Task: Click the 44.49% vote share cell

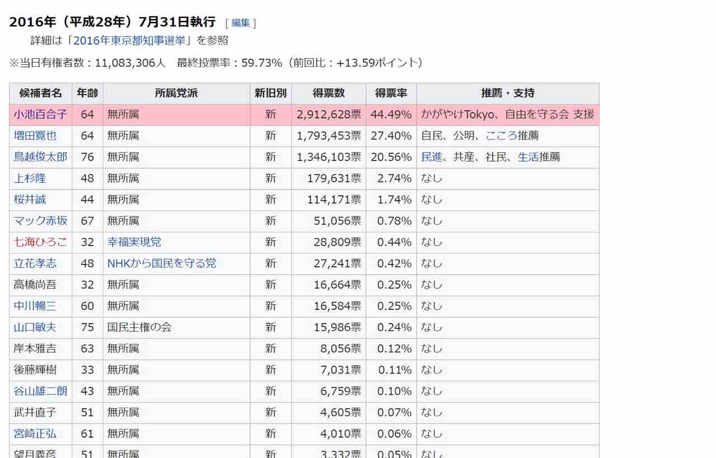Action: click(391, 115)
